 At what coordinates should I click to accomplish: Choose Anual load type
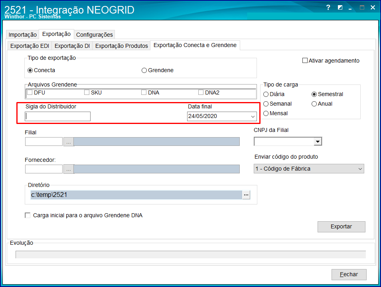tap(314, 104)
